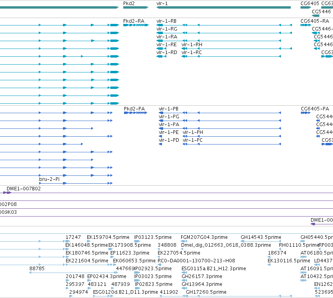The height and width of the screenshot is (298, 333).
Task: Select EST label 294974
Action: coord(79,292)
